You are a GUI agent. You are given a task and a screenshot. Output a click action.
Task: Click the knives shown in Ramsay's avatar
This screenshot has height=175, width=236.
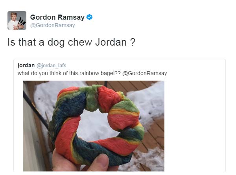22,22
